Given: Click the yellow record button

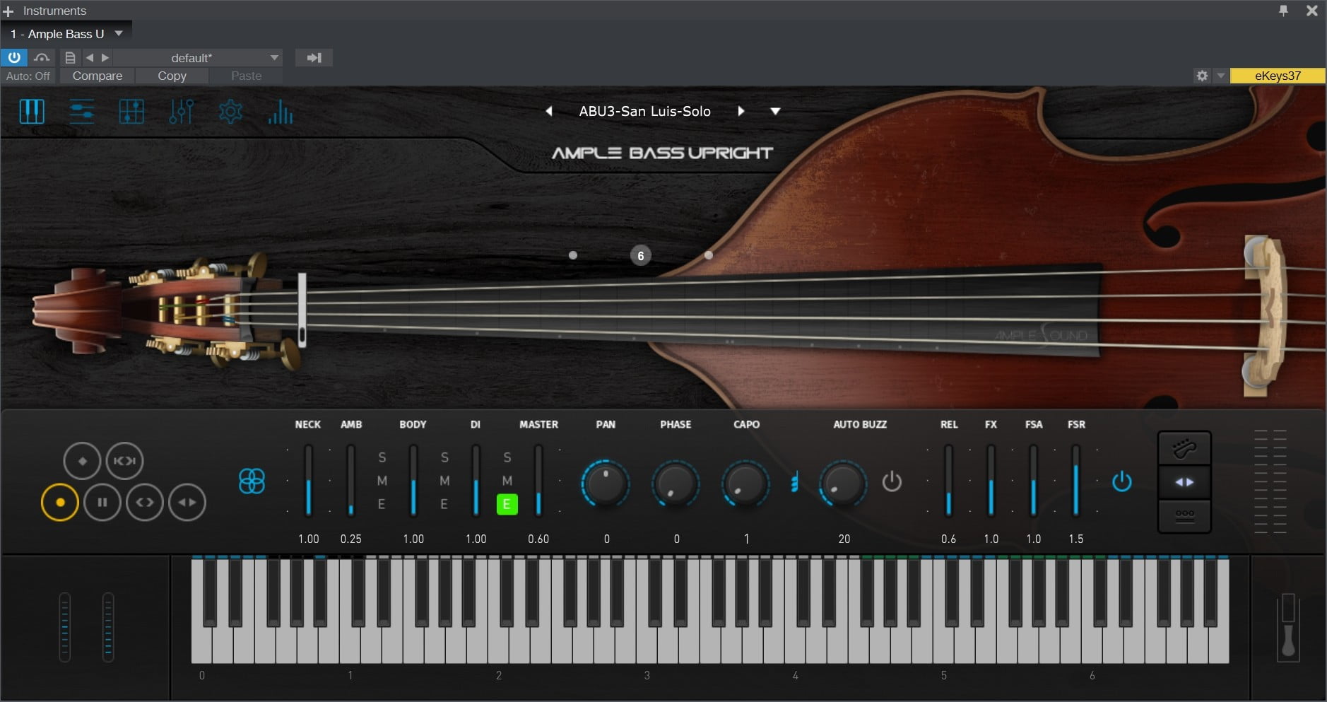Looking at the screenshot, I should coord(60,503).
